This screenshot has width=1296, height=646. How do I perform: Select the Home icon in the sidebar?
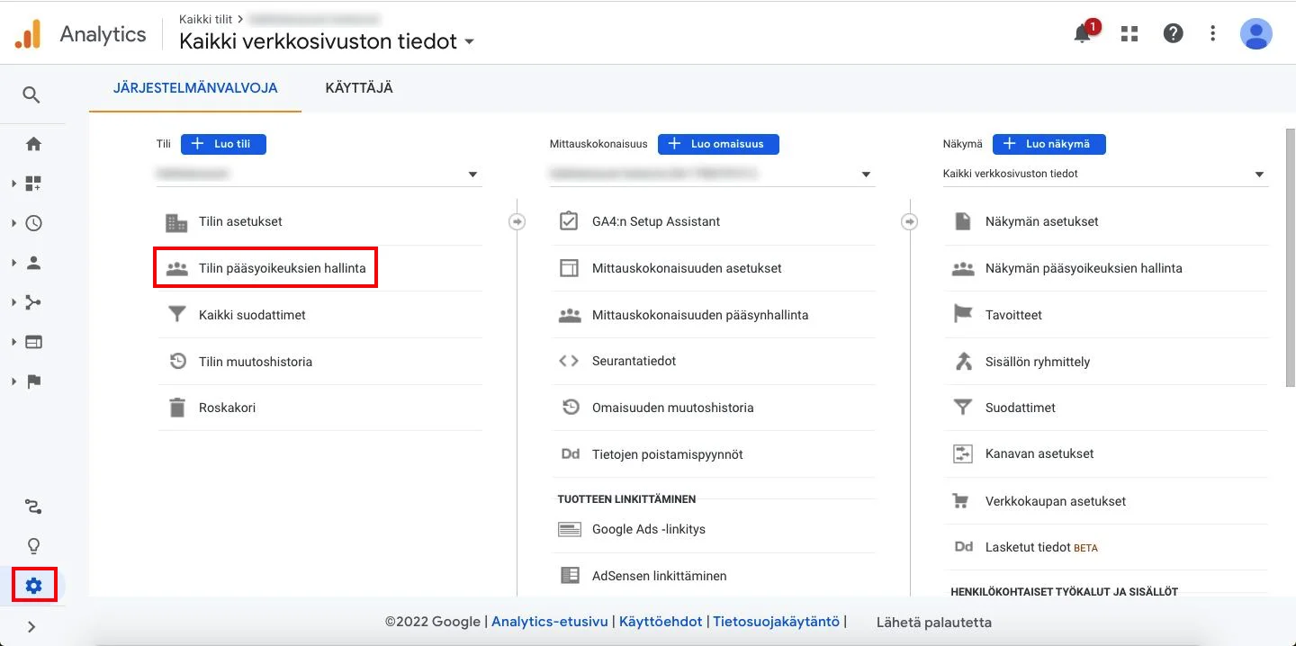click(x=32, y=143)
